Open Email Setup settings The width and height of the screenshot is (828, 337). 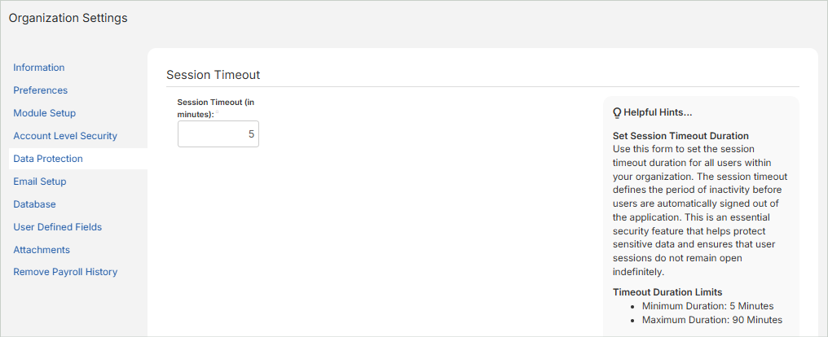(40, 182)
